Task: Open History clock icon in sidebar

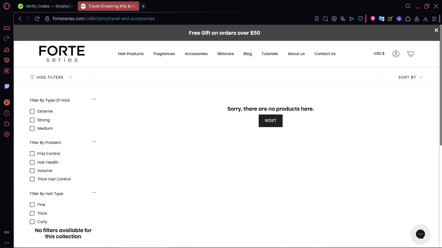Action: click(x=7, y=113)
